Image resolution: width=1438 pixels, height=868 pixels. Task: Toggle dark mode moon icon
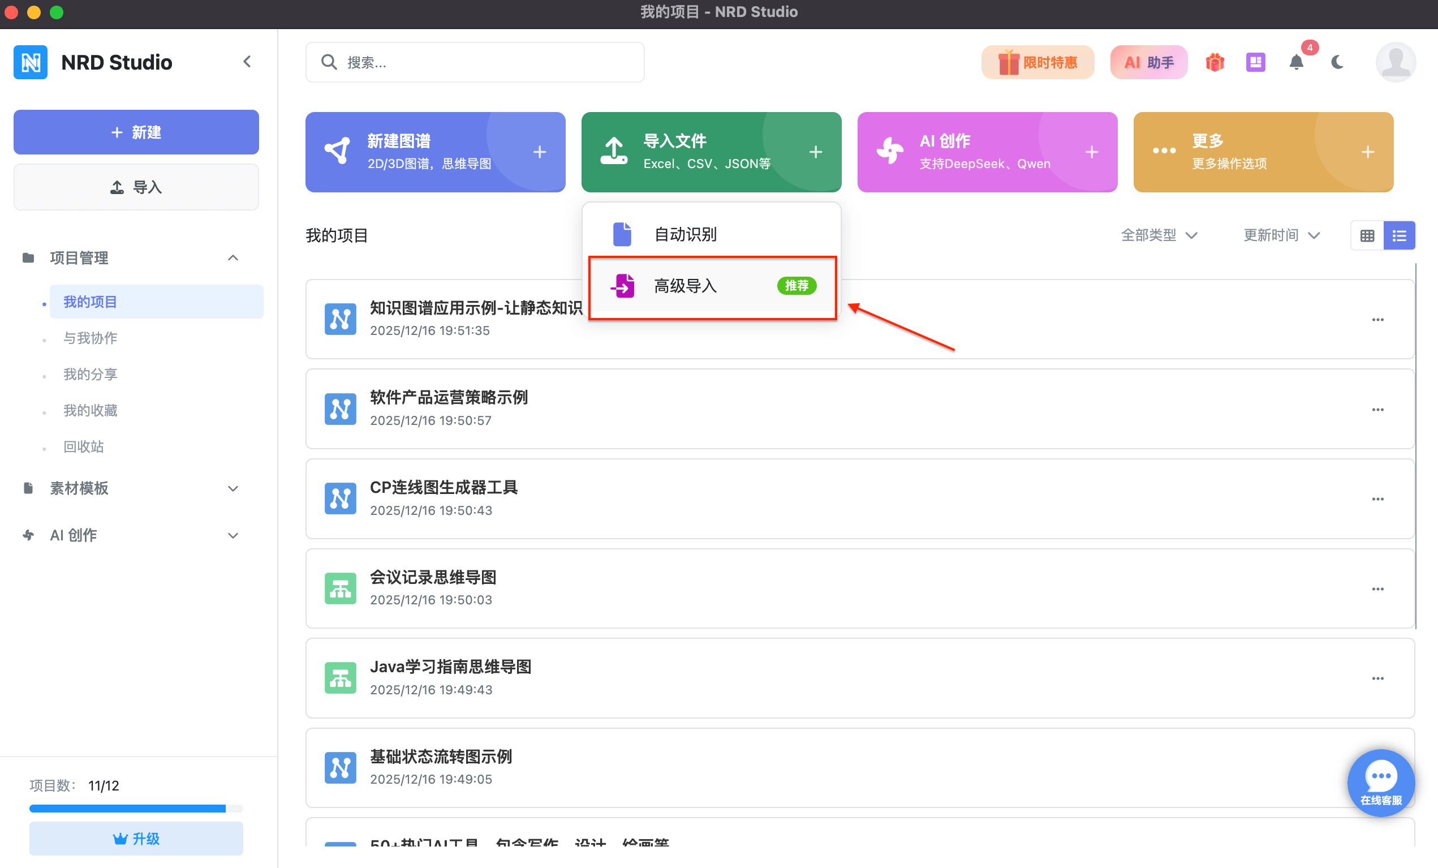[x=1337, y=62]
